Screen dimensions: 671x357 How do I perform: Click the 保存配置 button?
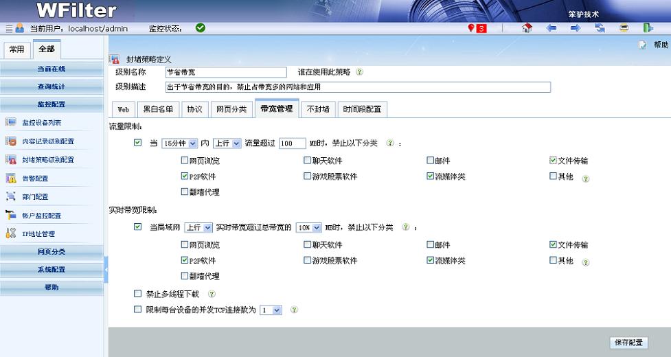(628, 343)
